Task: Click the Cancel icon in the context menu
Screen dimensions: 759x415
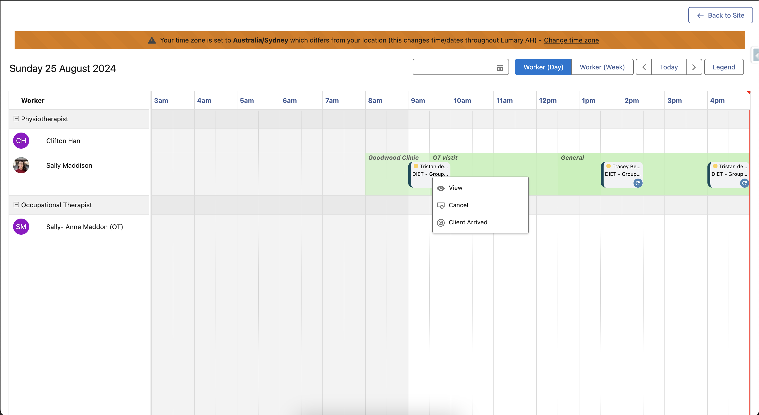Action: (441, 205)
